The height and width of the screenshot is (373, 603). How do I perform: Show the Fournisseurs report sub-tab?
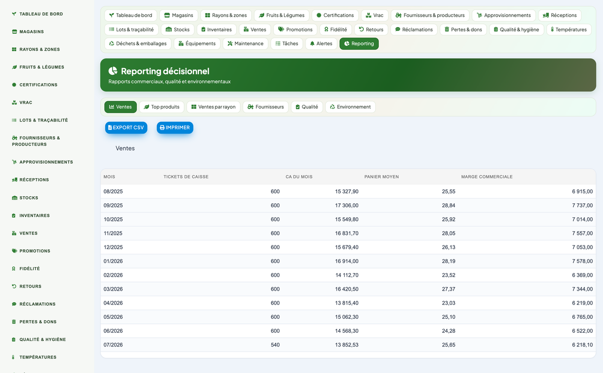(265, 107)
